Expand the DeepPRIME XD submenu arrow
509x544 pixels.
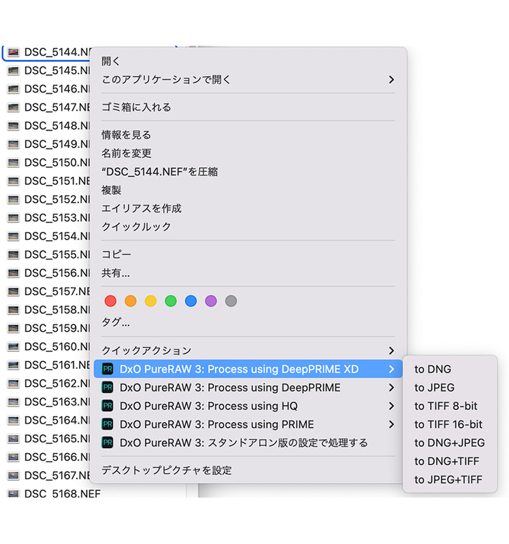click(x=391, y=369)
